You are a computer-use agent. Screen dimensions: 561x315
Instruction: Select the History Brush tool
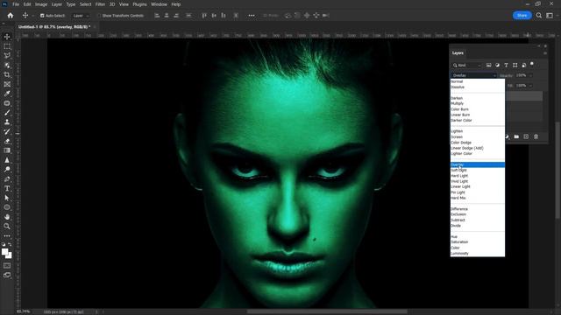[7, 131]
